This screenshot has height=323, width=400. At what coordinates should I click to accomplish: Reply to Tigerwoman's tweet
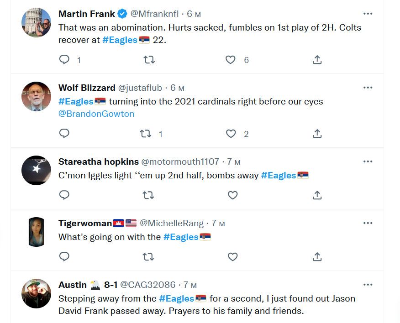(x=64, y=256)
